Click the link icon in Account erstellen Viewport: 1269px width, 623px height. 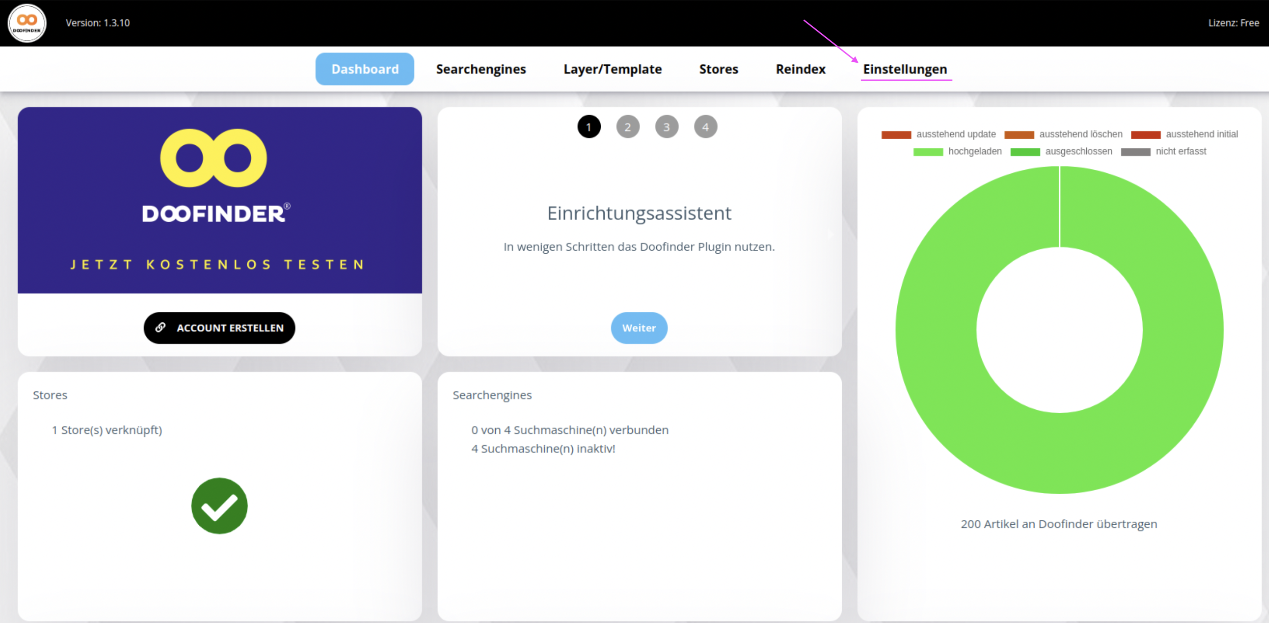coord(161,327)
